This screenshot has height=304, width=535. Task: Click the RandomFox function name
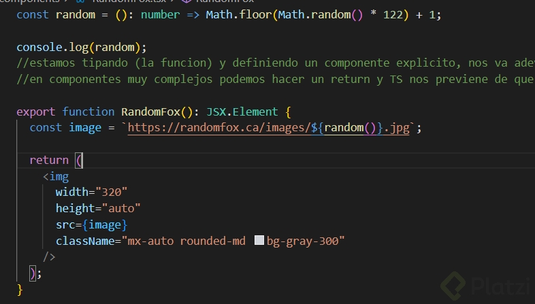point(151,112)
